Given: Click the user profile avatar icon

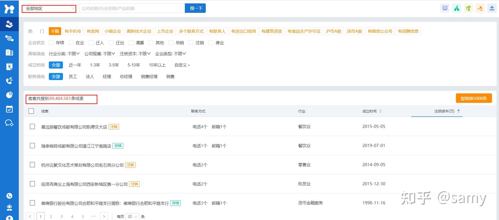Looking at the screenshot, I should click(x=9, y=218).
